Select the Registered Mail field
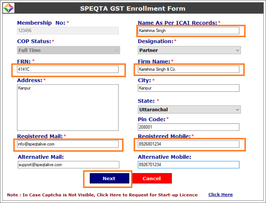Image resolution: width=266 pixels, height=203 pixels. (x=68, y=144)
